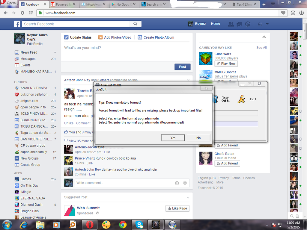This screenshot has width=307, height=230.
Task: Click the Facebook search magnifier button
Action: pos(135,24)
